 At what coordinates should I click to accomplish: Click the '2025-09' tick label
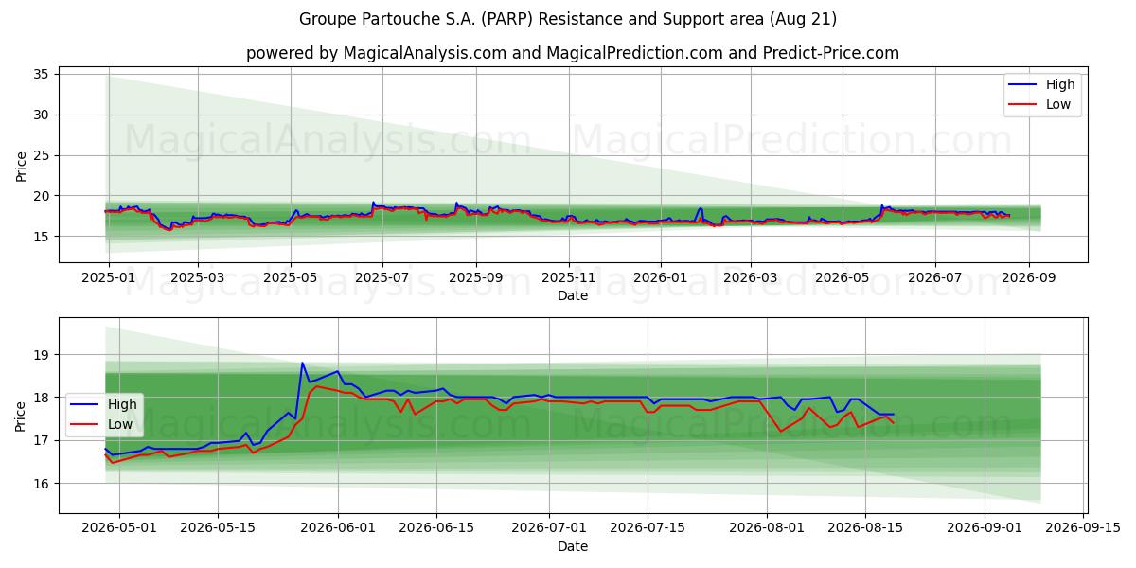pyautogui.click(x=476, y=277)
